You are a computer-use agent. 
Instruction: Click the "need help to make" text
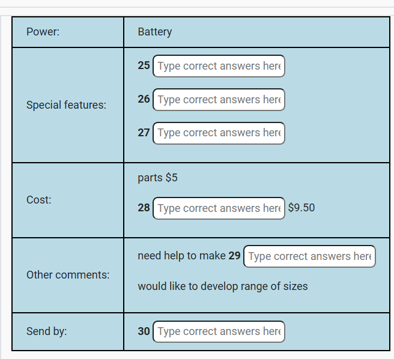pyautogui.click(x=181, y=256)
